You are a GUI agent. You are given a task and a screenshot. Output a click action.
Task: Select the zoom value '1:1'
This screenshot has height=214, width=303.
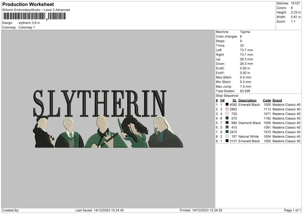pos(293,21)
